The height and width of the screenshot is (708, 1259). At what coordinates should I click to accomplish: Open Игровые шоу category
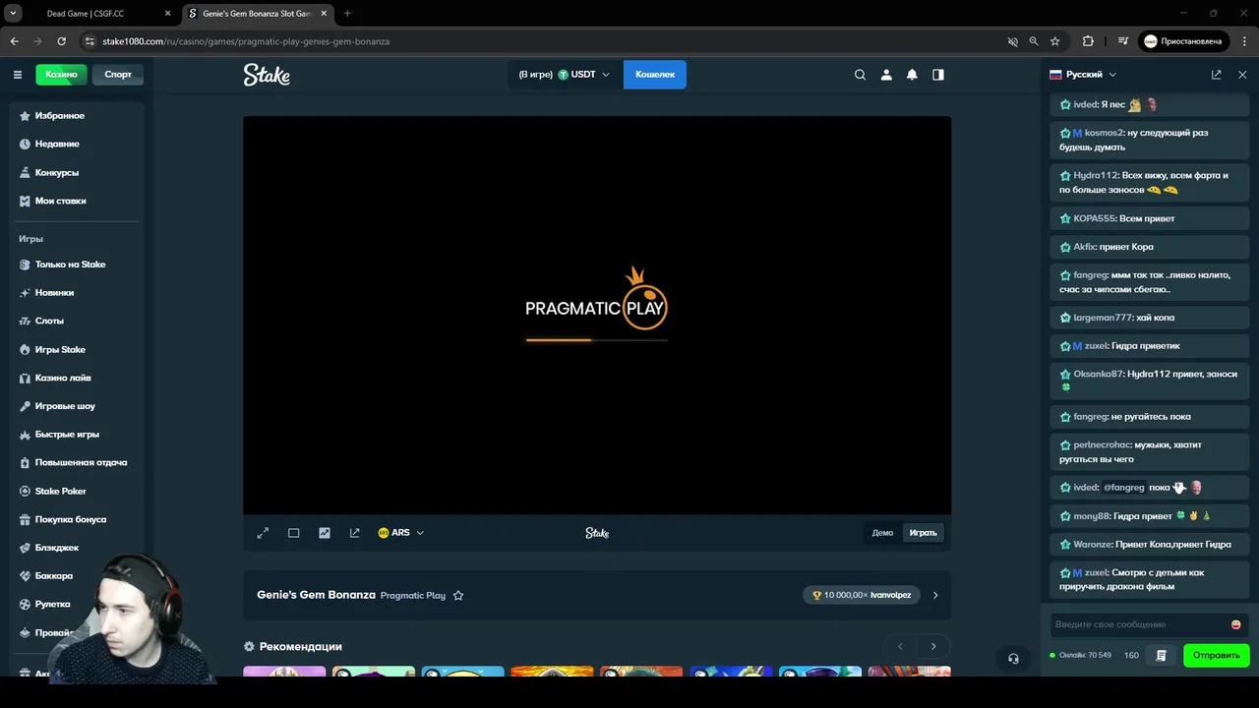pos(77,406)
